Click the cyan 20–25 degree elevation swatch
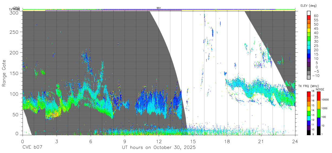This screenshot has width=332, height=153. [309, 48]
